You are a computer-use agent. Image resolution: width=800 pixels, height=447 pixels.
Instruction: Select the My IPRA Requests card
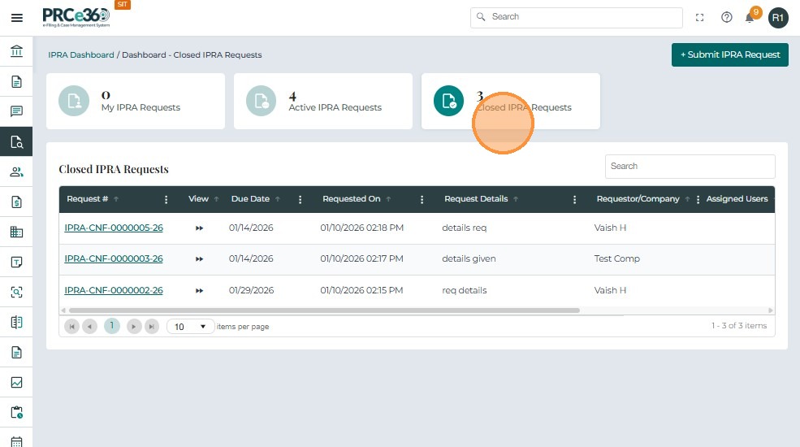(x=135, y=102)
